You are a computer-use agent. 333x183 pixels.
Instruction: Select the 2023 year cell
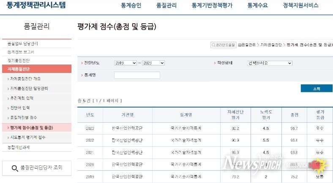90,128
